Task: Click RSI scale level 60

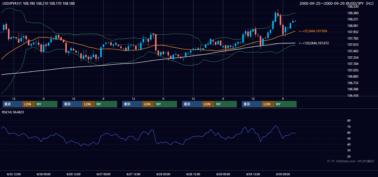Action: click(x=349, y=132)
